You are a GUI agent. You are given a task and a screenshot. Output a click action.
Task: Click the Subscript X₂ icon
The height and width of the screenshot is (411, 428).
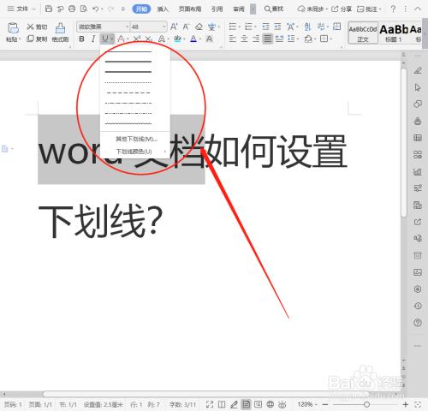tap(148, 39)
